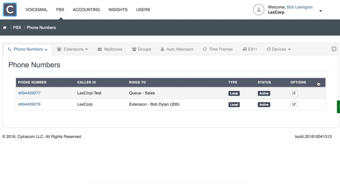Click the STATUS column header

click(x=264, y=82)
